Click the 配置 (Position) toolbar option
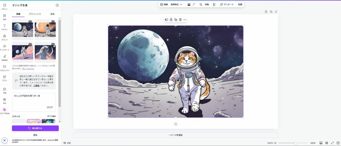Screen dimensions: 341x146 click(x=240, y=5)
